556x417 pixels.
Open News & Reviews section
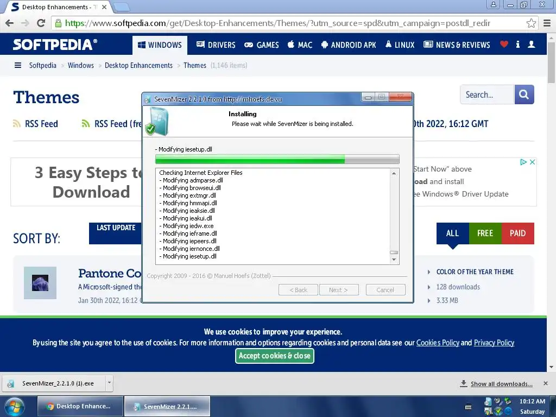coord(457,45)
